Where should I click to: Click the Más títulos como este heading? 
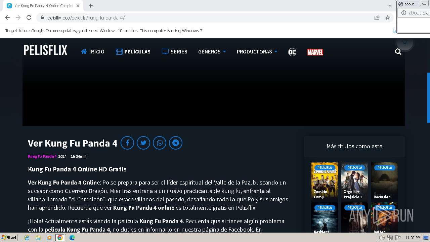coord(354,146)
